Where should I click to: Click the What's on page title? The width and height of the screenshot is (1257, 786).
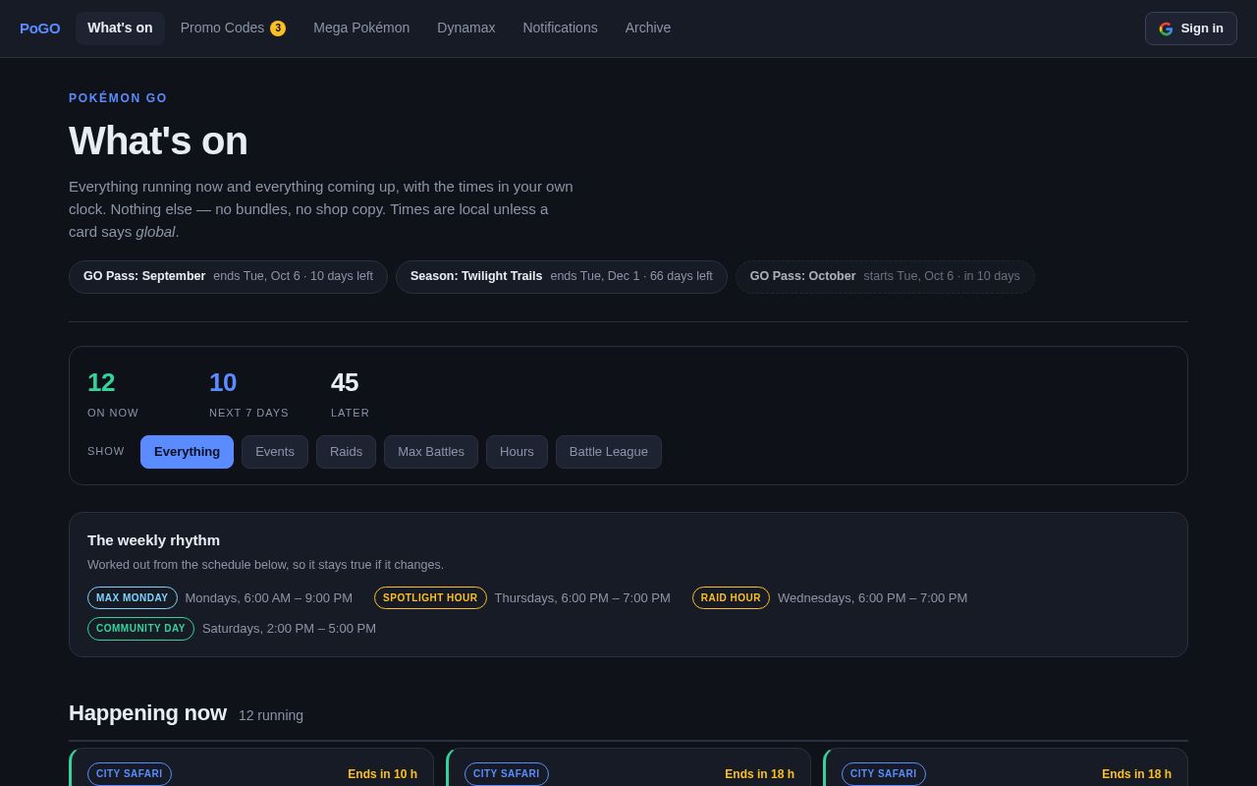158,140
